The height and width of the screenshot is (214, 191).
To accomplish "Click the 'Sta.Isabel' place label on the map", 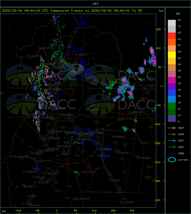I will pos(127,202).
